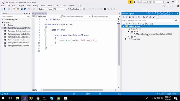Open Solution Configurations Debug dropdown
This screenshot has width=180, height=101.
click(x=43, y=9)
